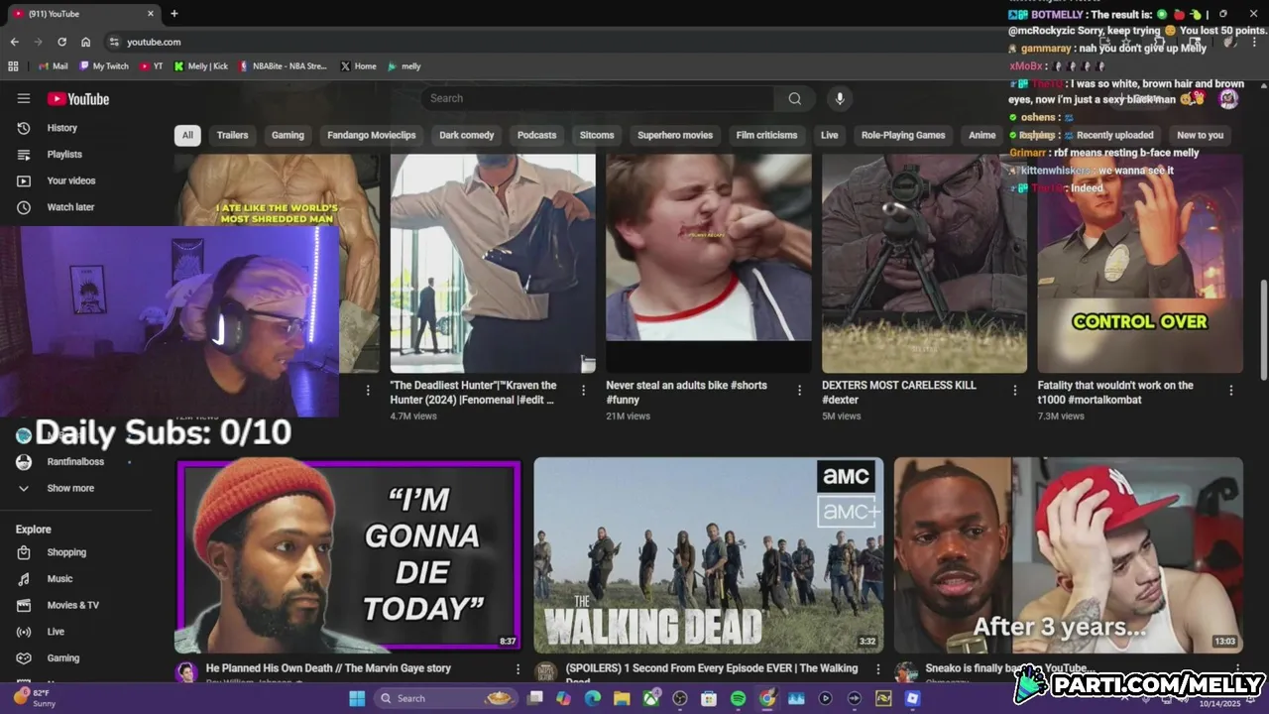
Task: Open Movies & TV in Explore
Action: (72, 605)
